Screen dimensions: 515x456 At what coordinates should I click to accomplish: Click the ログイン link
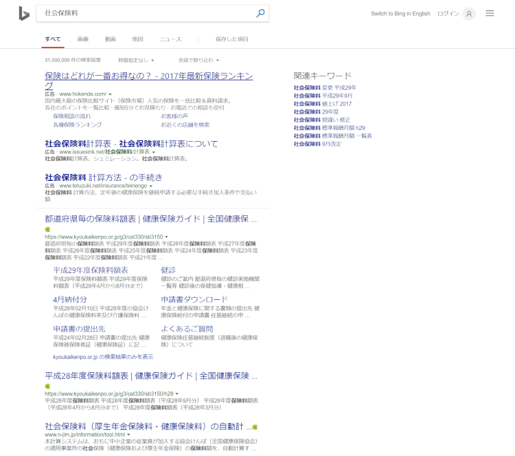pos(448,14)
